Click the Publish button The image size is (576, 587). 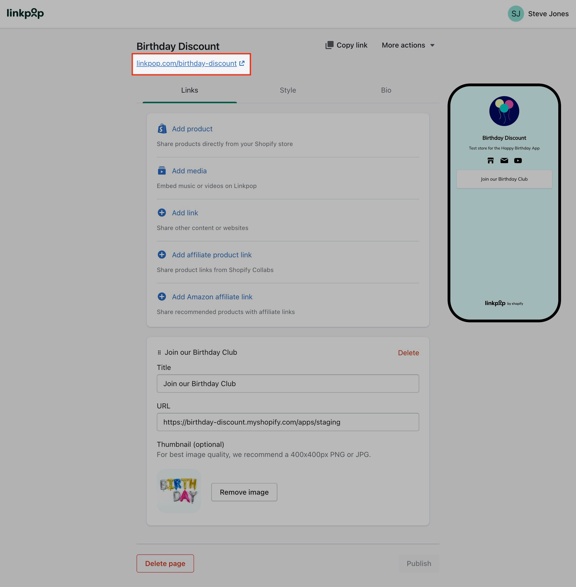point(419,563)
